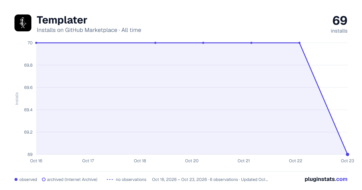Click the data point just after Oct 21
362x190 pixels.
tap(251, 43)
